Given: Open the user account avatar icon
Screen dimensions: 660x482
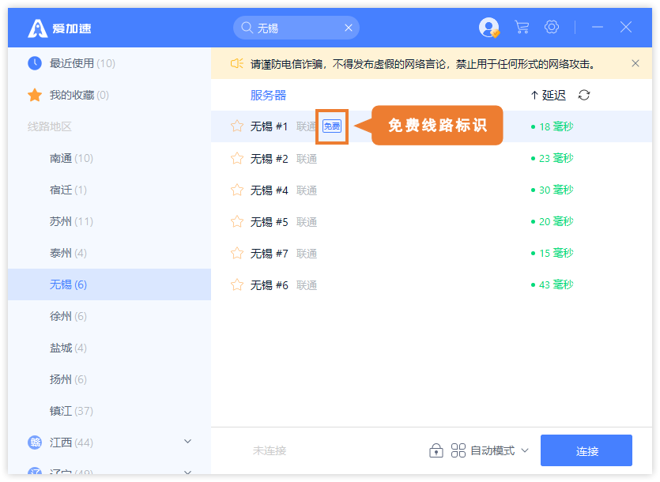Looking at the screenshot, I should coord(488,28).
